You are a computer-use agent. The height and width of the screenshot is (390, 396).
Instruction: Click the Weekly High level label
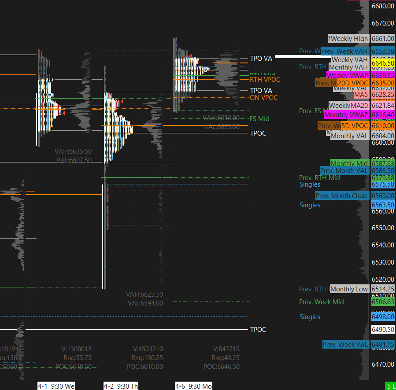[x=348, y=39]
